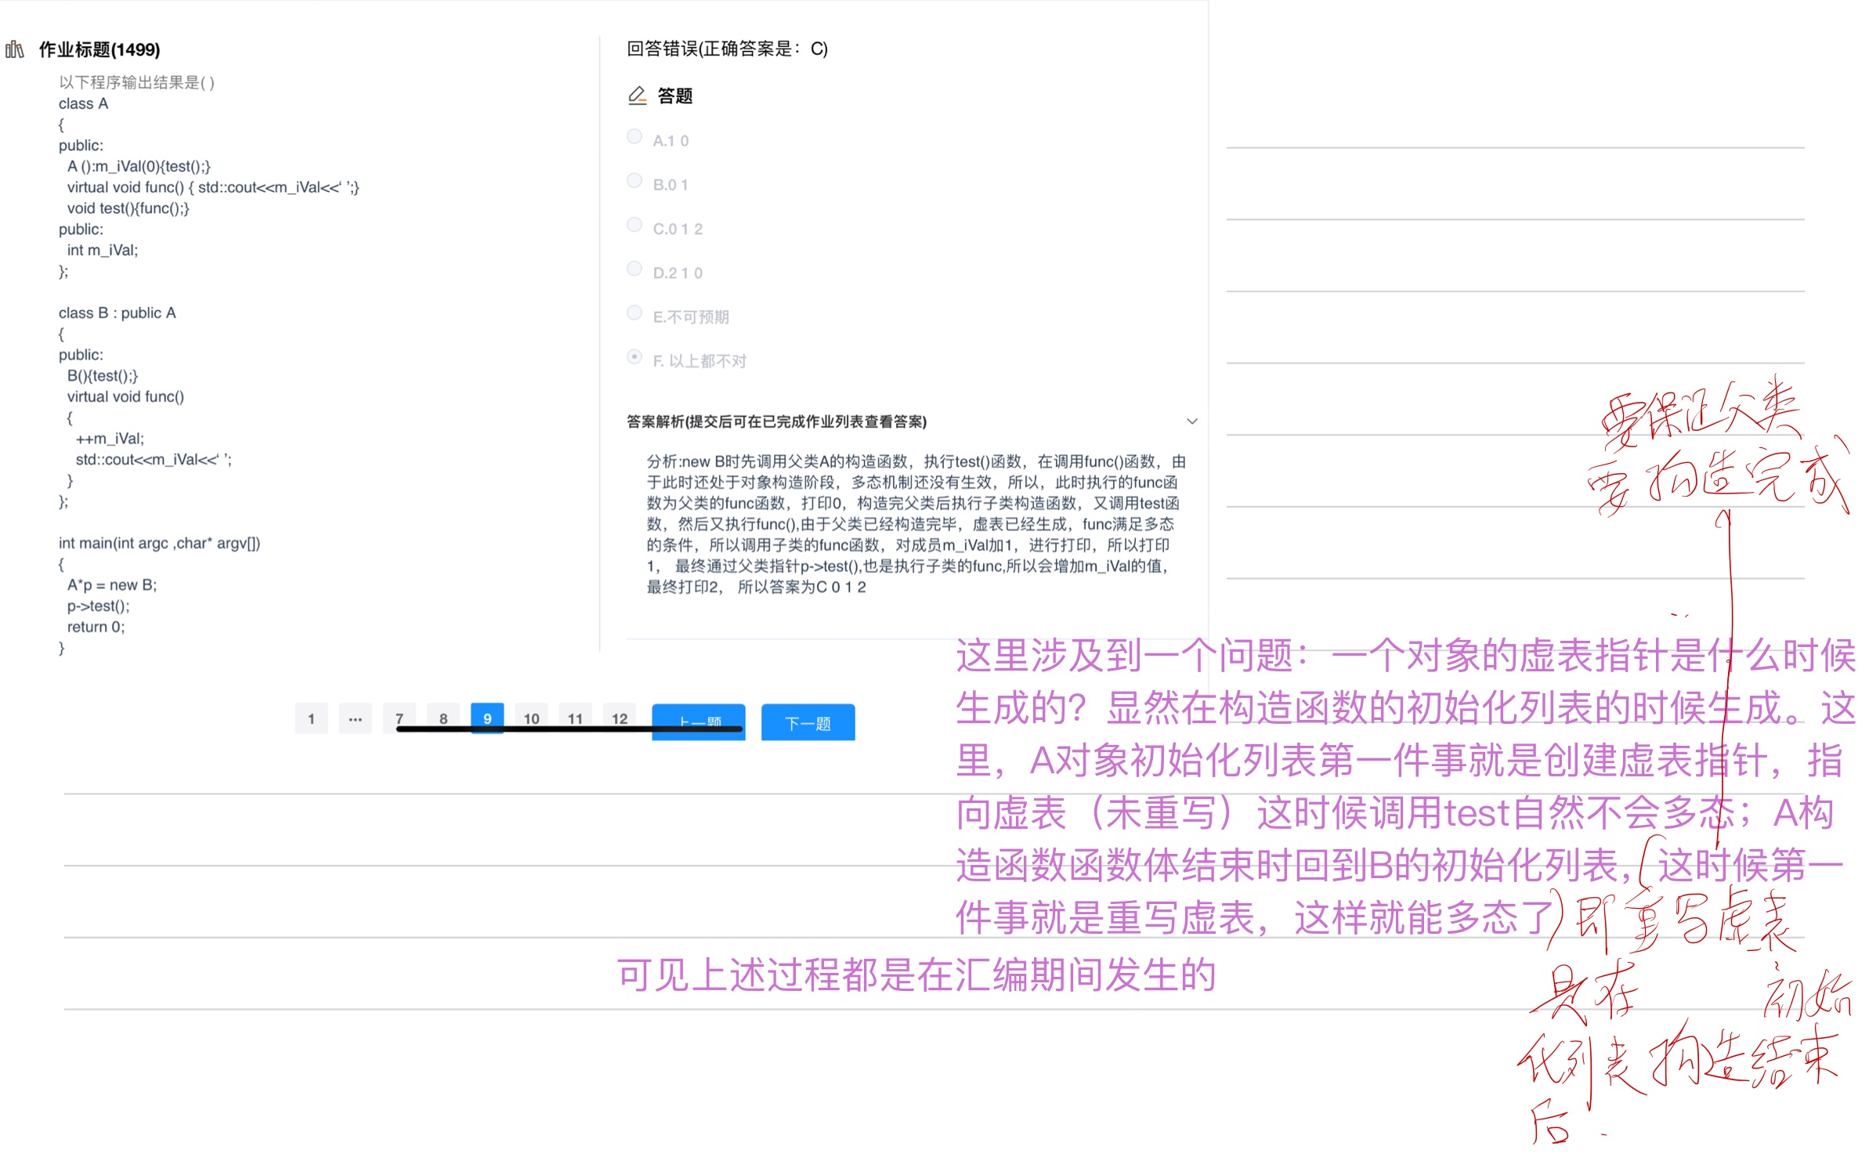The image size is (1869, 1168).
Task: Open question 11 from the pager
Action: pyautogui.click(x=576, y=718)
